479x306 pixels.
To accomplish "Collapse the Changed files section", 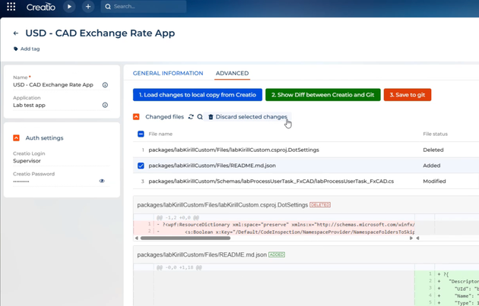I will pyautogui.click(x=136, y=117).
